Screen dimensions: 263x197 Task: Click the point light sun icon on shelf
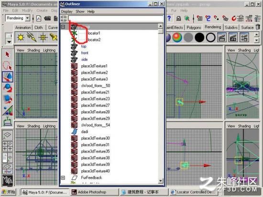(21, 37)
